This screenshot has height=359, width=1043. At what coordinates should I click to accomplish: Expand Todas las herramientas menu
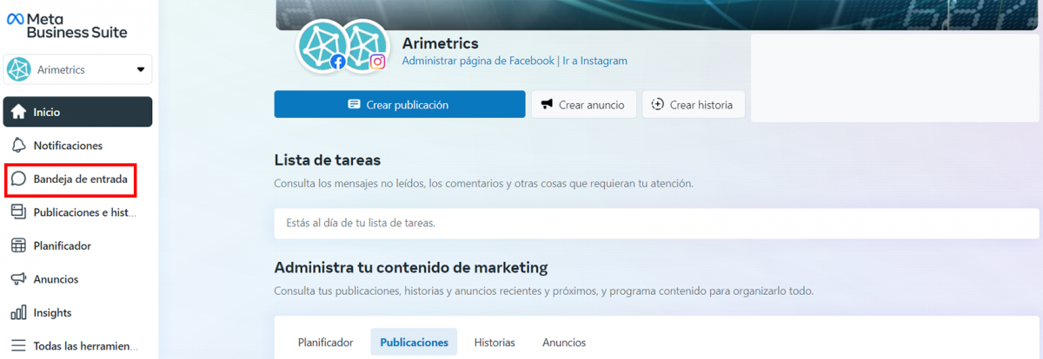point(78,346)
